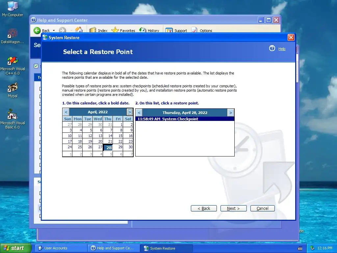Select April 28 on the calendar
337x253 pixels.
point(108,147)
